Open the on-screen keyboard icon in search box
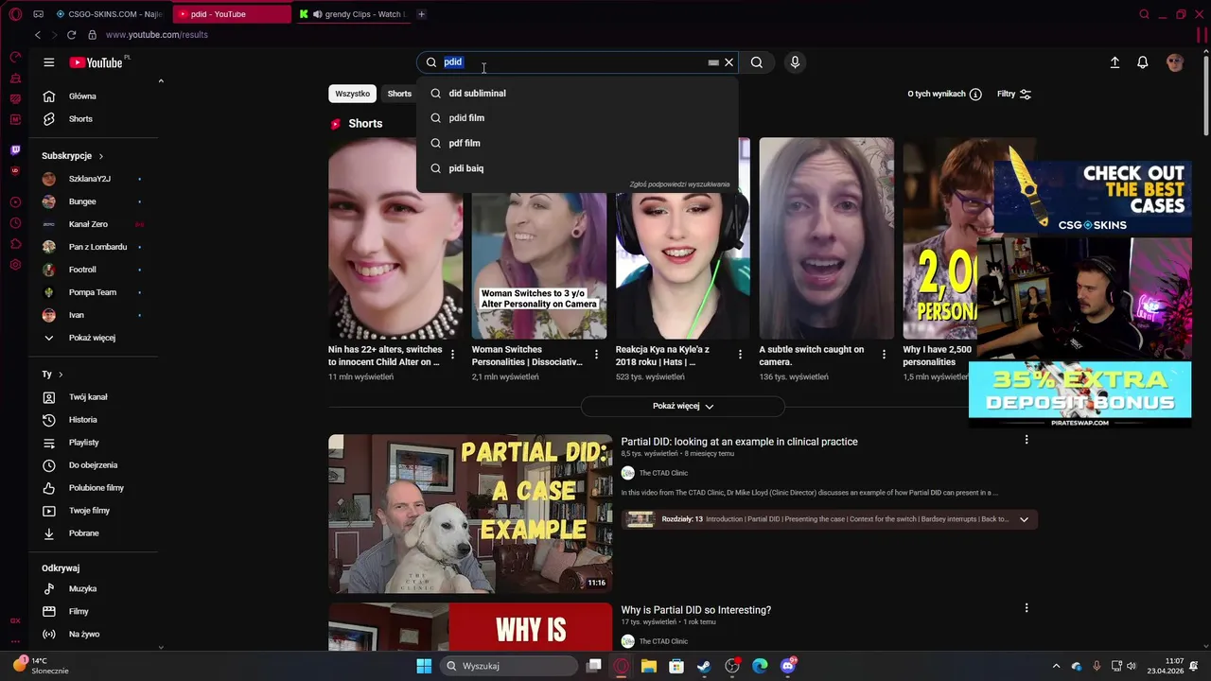The height and width of the screenshot is (681, 1211). tap(713, 62)
